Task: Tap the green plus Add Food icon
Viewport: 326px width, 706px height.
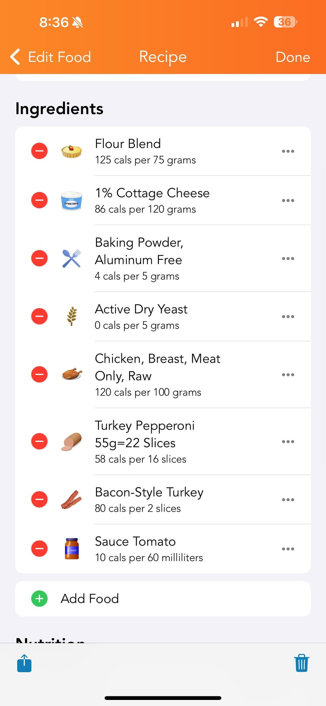Action: [40, 599]
